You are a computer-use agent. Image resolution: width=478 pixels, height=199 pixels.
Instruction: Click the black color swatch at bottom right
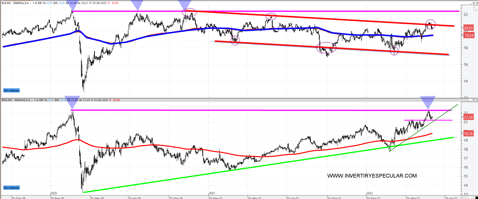pos(476,198)
